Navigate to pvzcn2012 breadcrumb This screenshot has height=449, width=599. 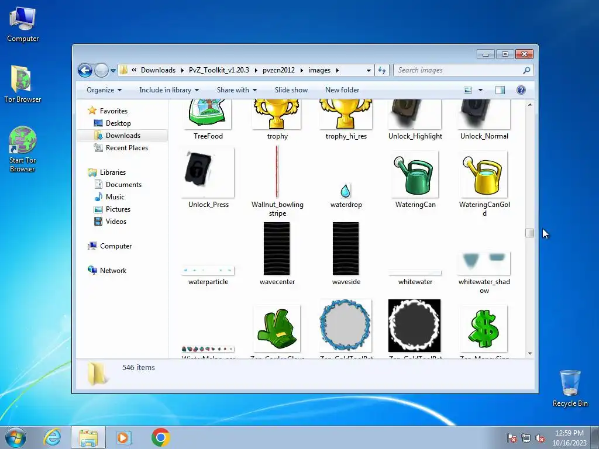tap(278, 70)
